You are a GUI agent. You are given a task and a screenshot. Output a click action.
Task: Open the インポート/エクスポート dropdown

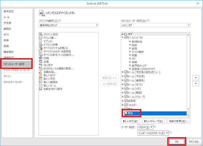(153, 133)
